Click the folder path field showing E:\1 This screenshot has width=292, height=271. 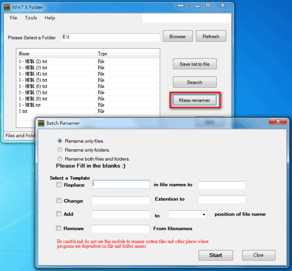coord(110,37)
